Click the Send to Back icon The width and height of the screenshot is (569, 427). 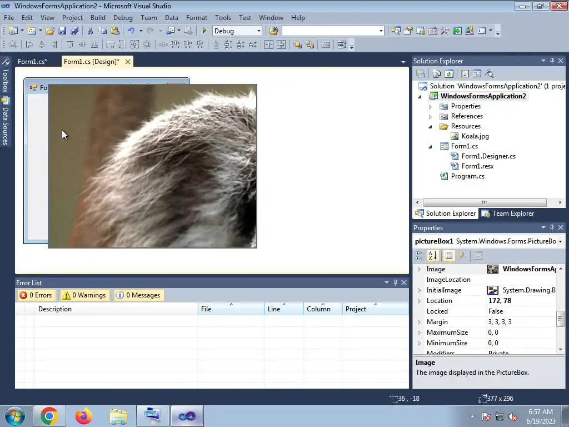tap(310, 44)
